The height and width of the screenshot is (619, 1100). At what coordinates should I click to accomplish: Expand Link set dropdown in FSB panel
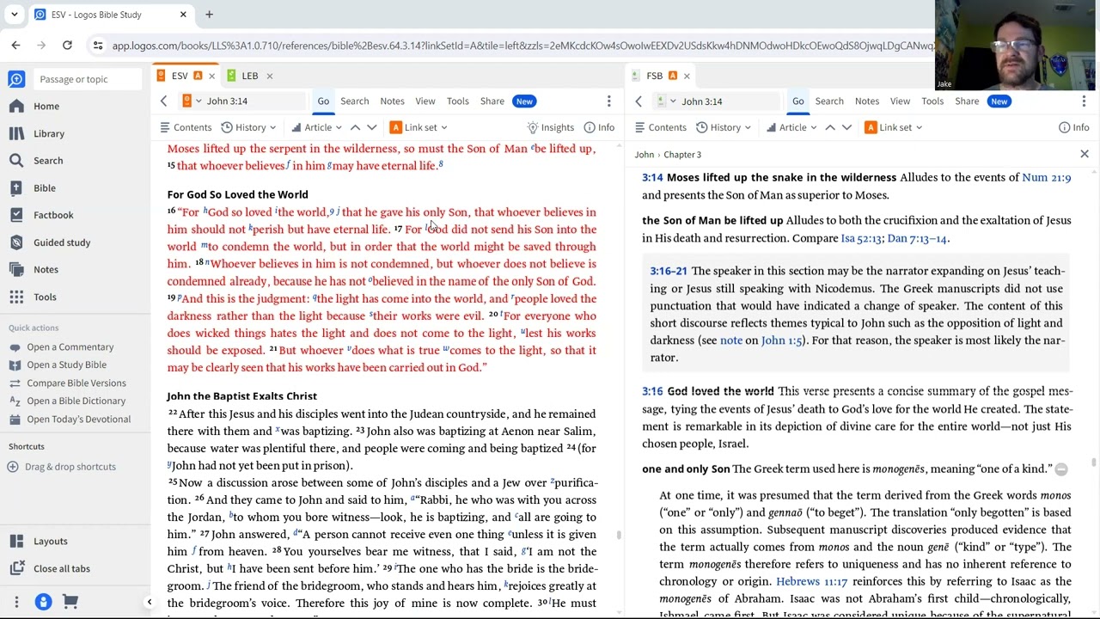893,127
